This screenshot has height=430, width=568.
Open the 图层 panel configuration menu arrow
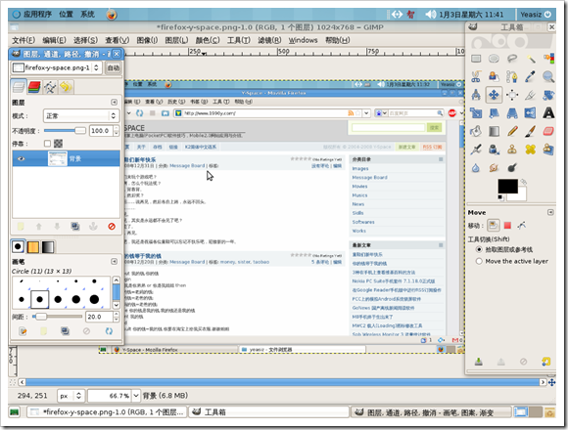[x=115, y=103]
